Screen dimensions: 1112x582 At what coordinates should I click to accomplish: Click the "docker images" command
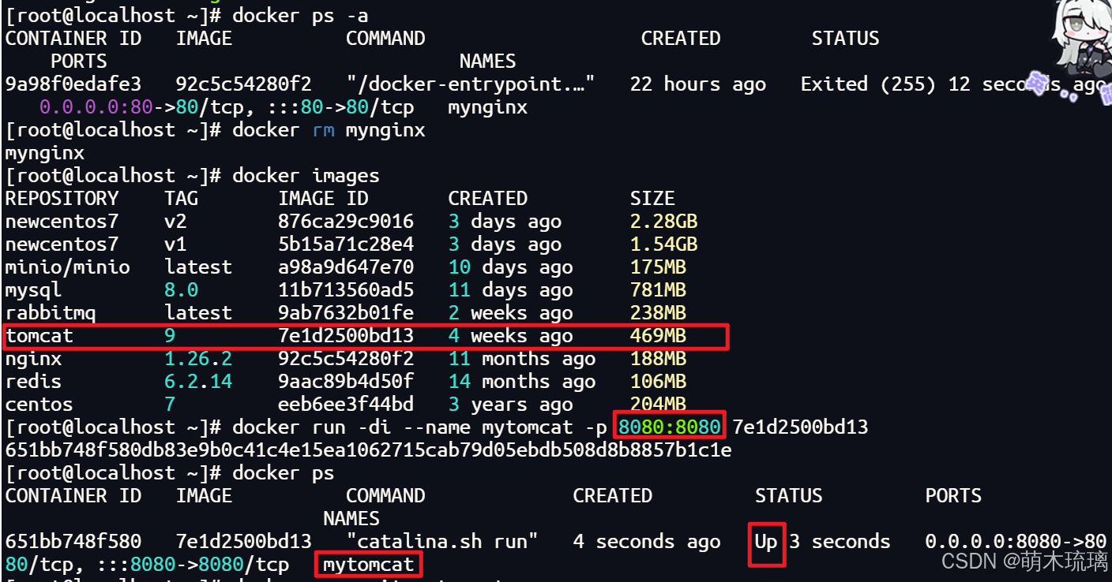pos(306,176)
